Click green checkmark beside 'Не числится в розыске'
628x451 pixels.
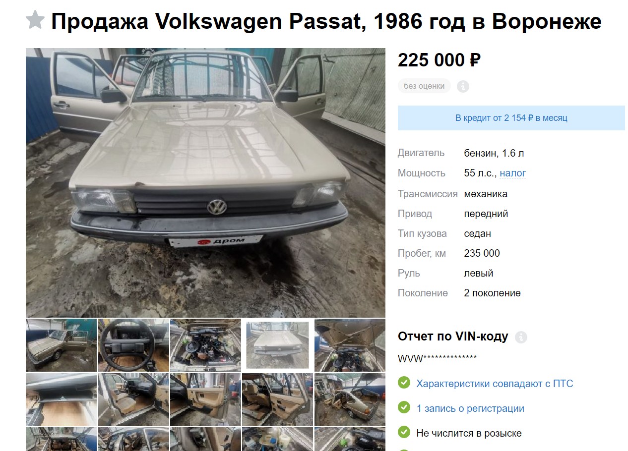point(404,433)
